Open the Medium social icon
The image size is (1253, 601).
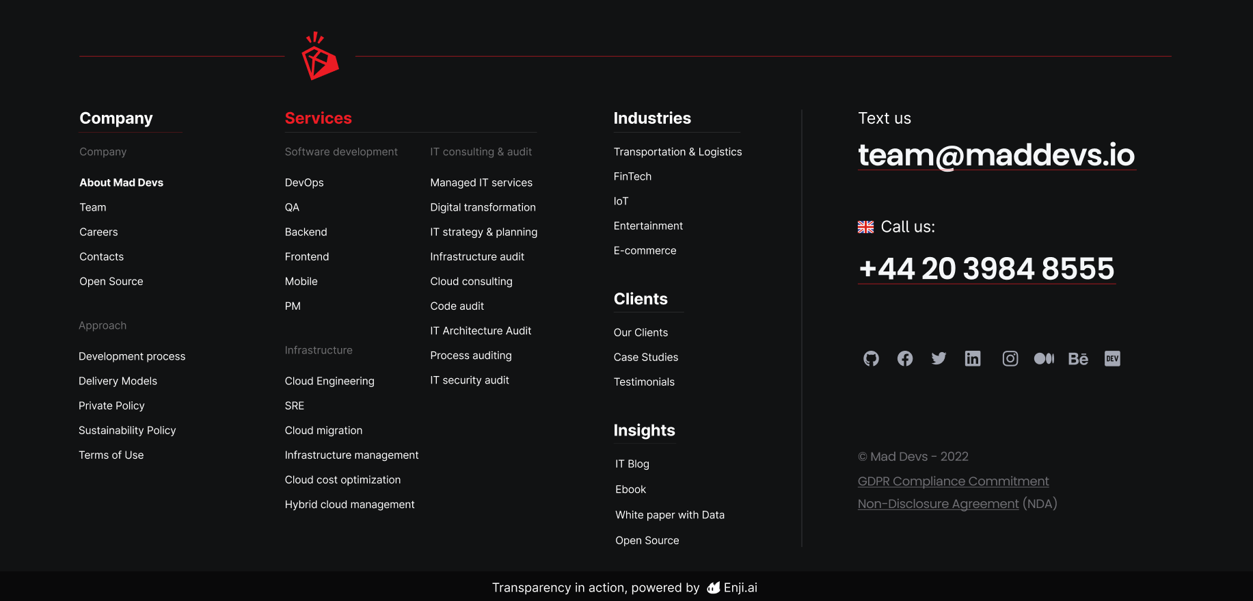(x=1044, y=358)
